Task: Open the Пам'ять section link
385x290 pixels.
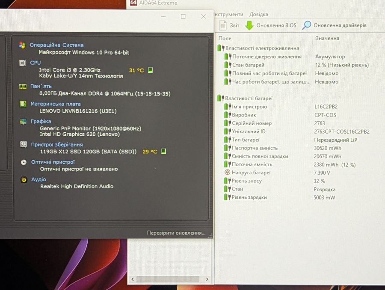Action: coord(41,87)
